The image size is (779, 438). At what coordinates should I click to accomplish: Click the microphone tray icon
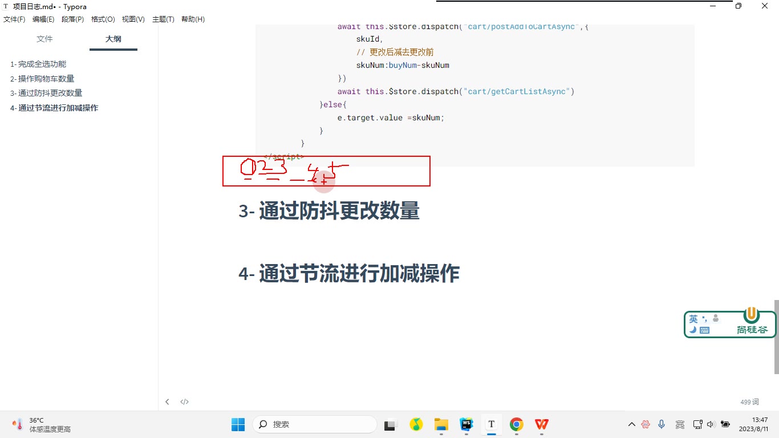[x=662, y=424]
